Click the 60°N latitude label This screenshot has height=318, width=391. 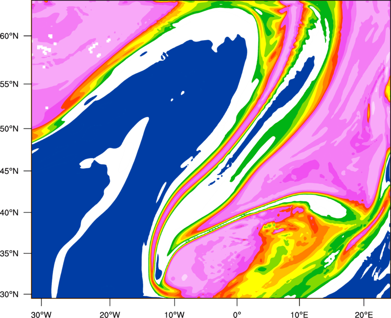(9, 36)
